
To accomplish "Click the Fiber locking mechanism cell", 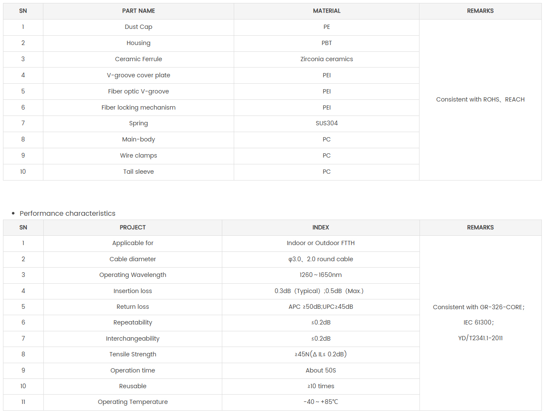I will click(139, 107).
